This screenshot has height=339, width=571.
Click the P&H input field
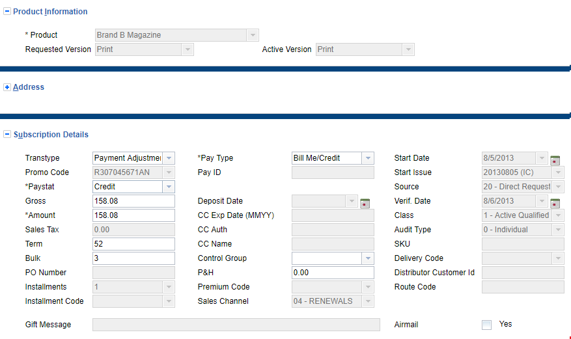[333, 273]
